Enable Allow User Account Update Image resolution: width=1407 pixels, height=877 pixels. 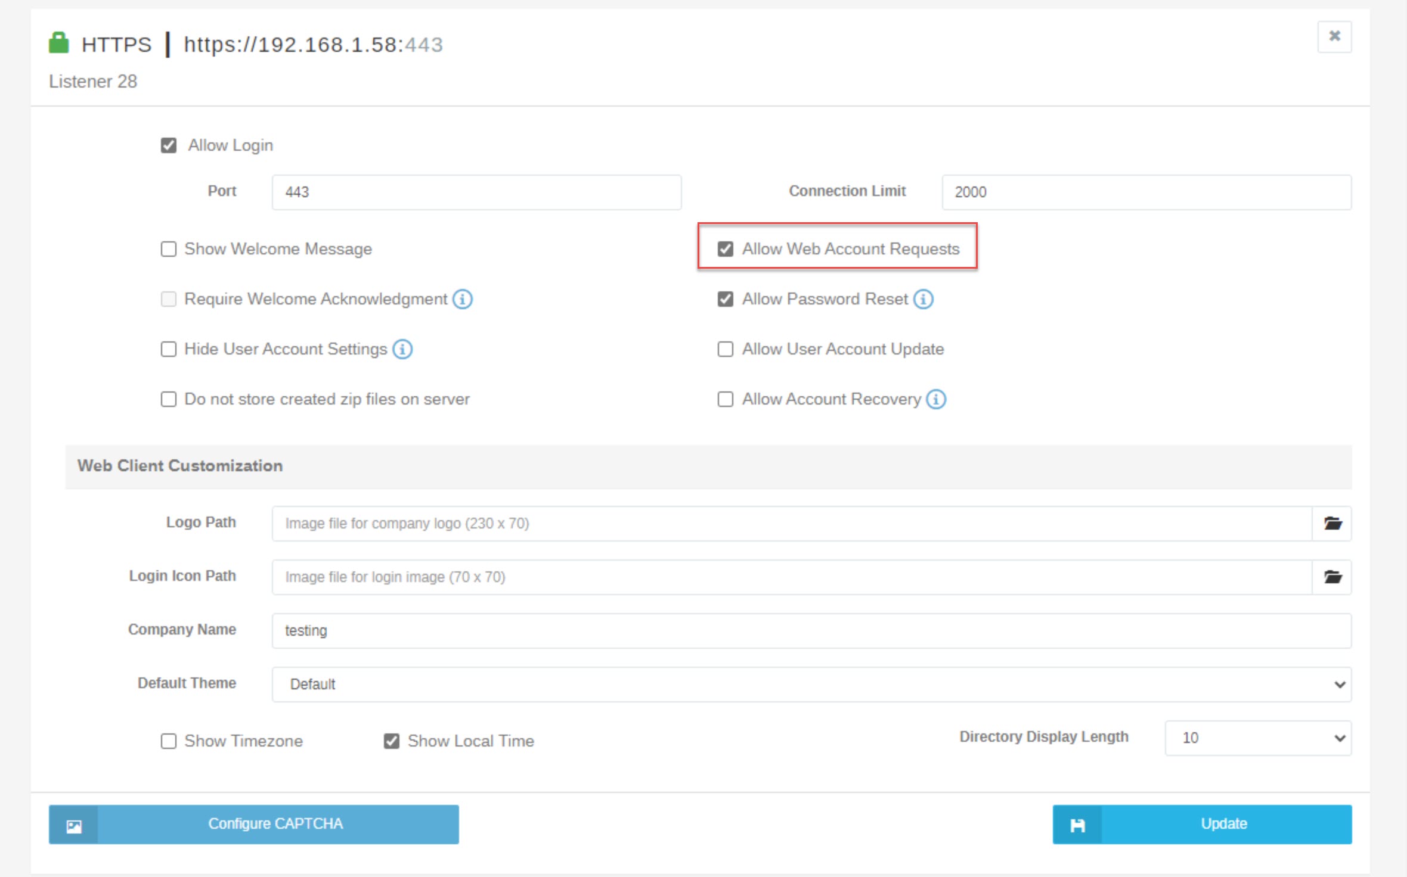click(725, 349)
